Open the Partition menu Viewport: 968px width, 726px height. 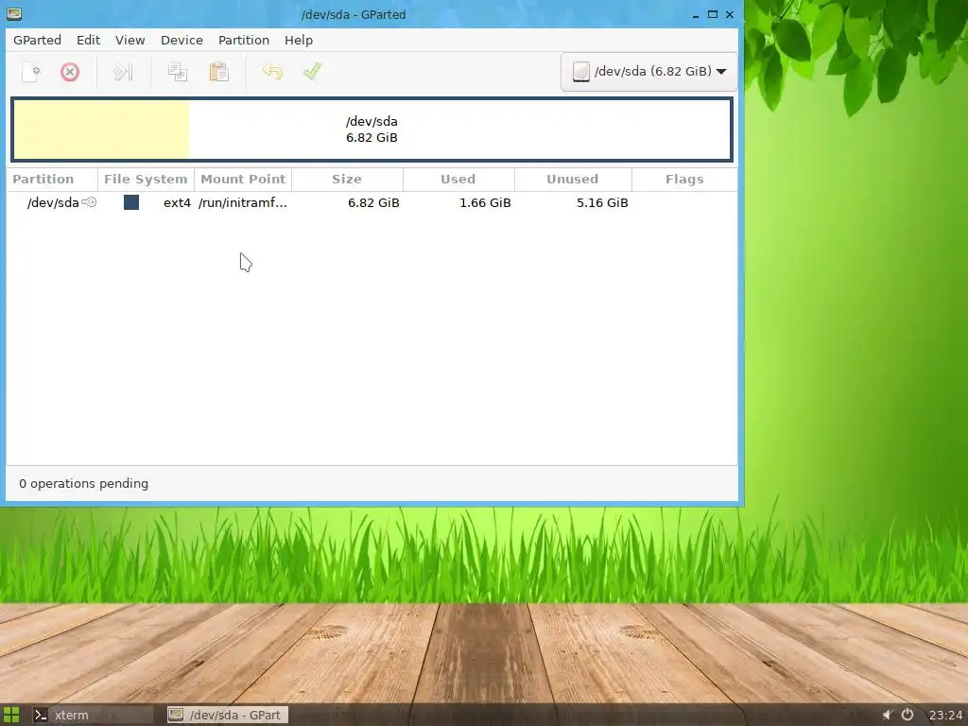click(x=244, y=40)
